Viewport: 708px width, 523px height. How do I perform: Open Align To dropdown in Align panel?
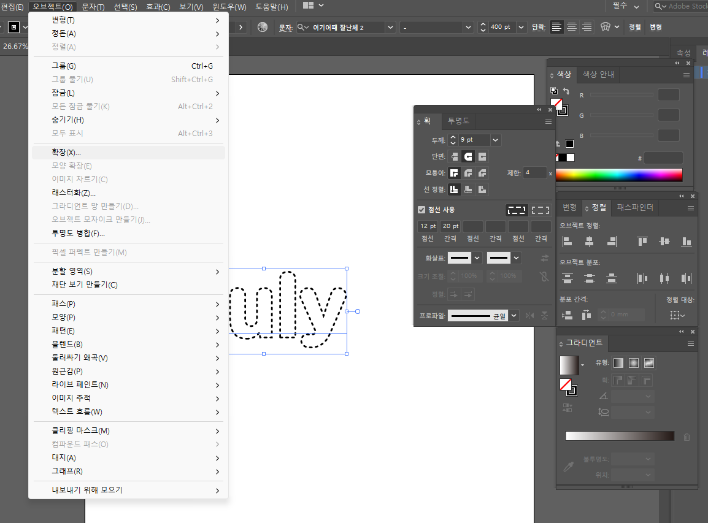click(677, 315)
